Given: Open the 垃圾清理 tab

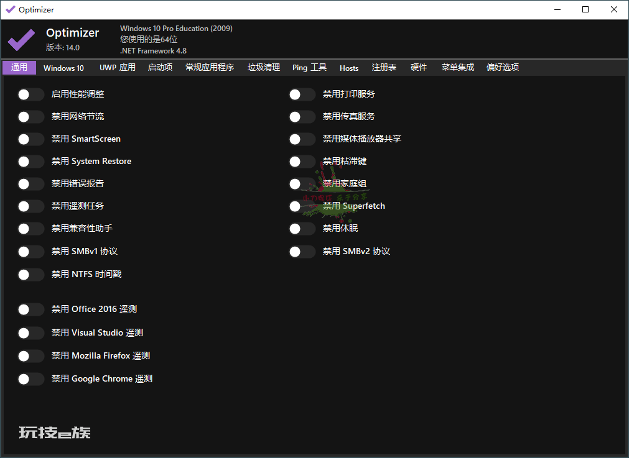Looking at the screenshot, I should [264, 67].
